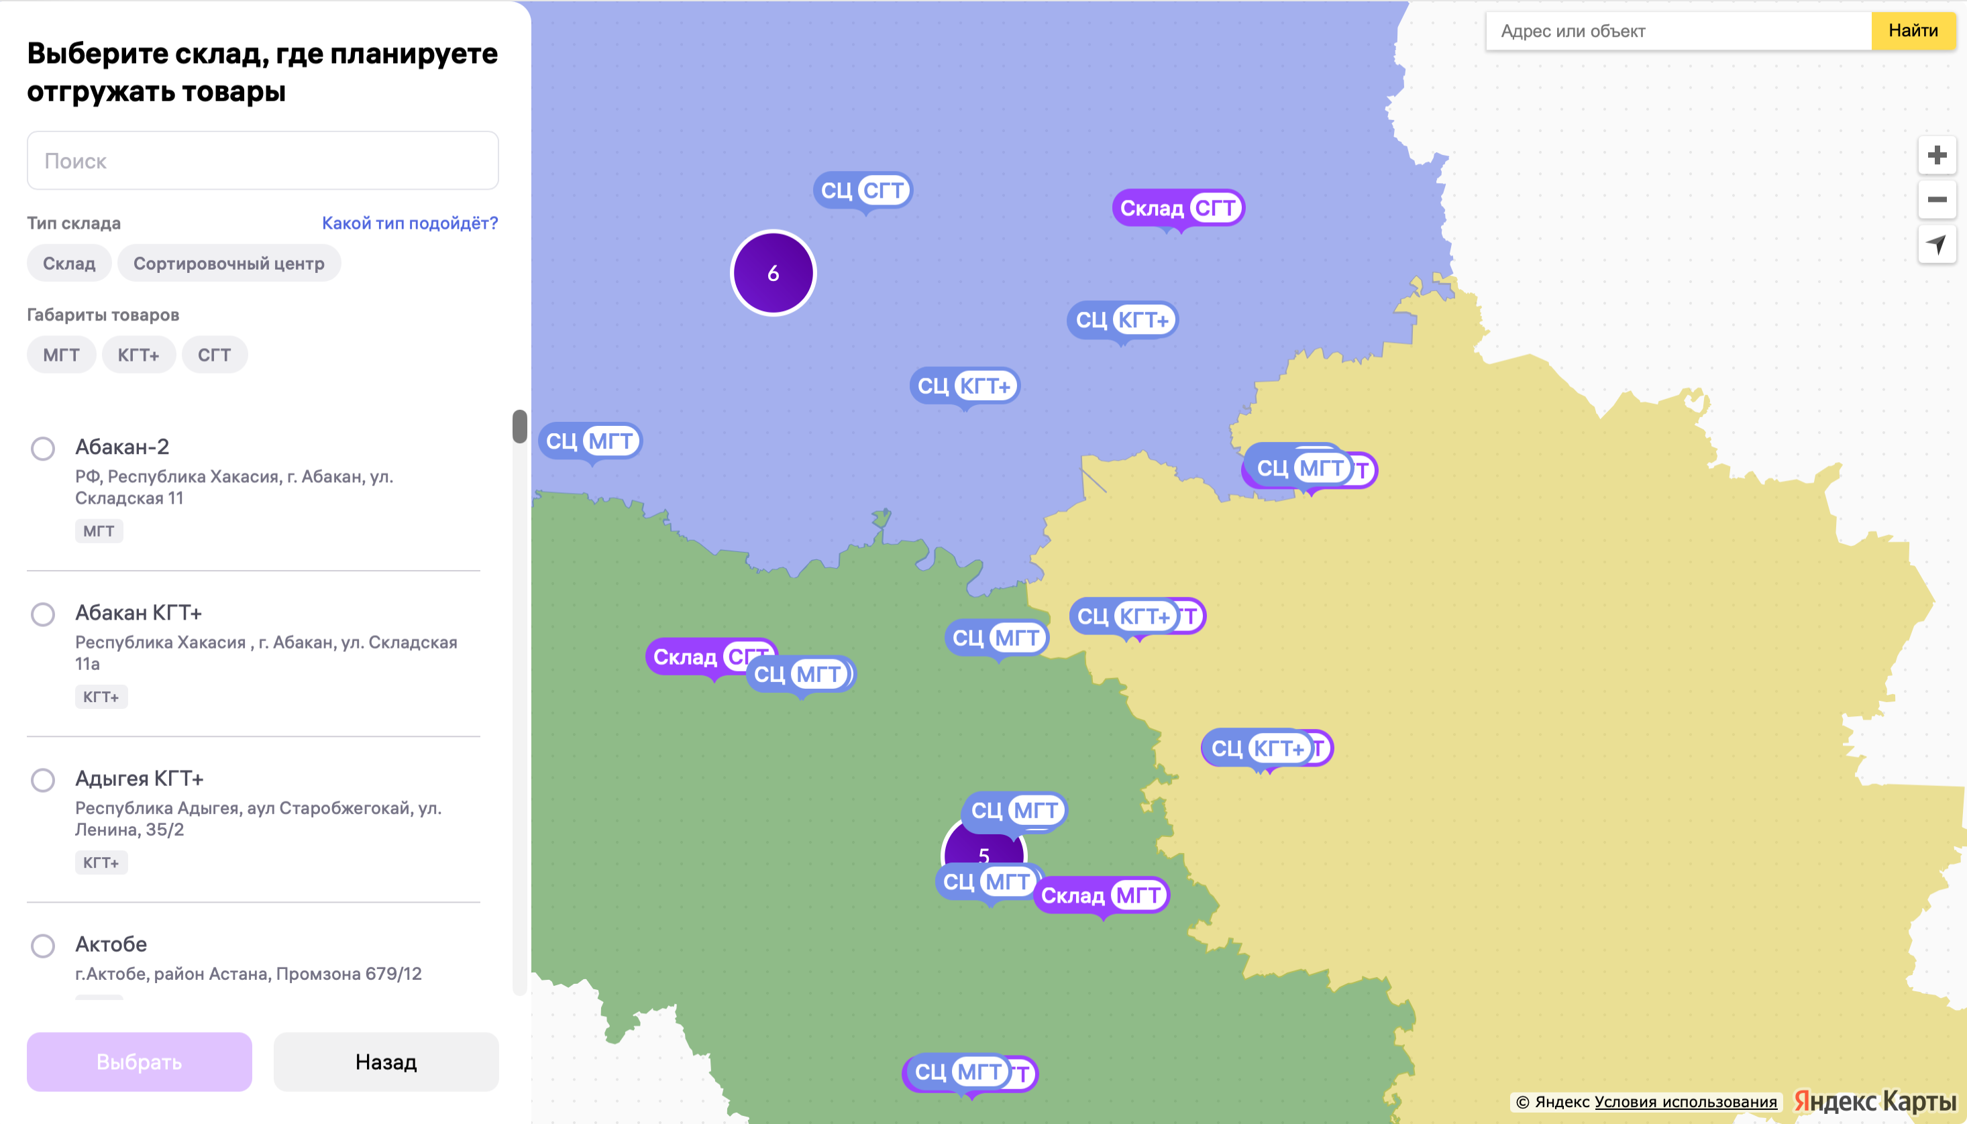This screenshot has width=1967, height=1124.
Task: Select the СЦ СГТ map marker
Action: [862, 190]
